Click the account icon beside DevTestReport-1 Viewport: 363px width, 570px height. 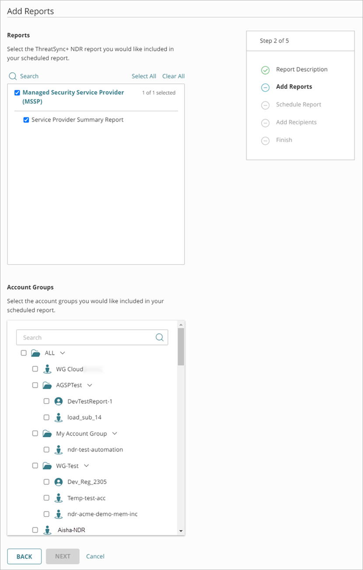click(x=59, y=401)
